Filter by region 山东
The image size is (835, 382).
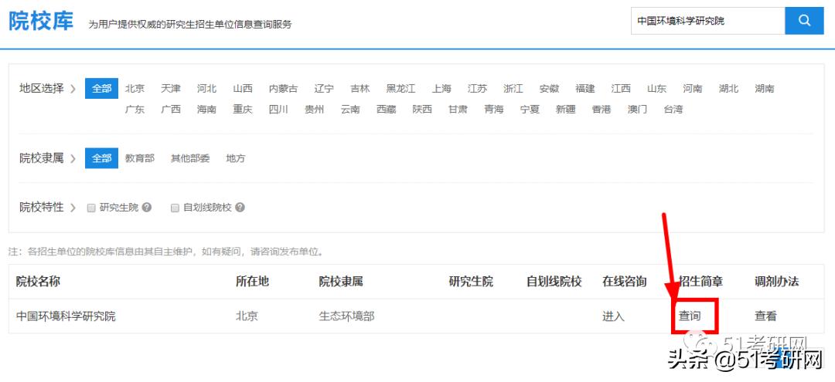point(657,88)
